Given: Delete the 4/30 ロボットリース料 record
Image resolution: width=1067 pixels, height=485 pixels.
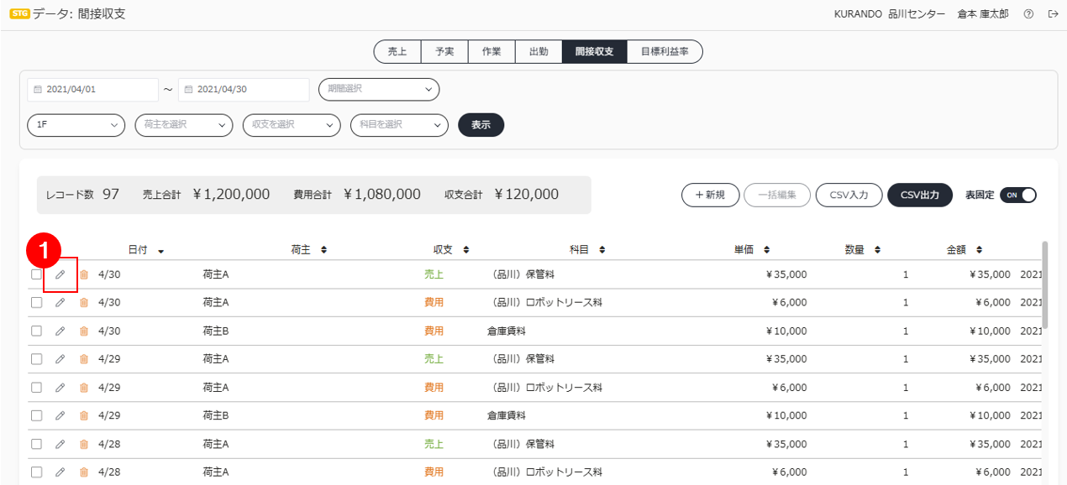Looking at the screenshot, I should coord(84,303).
